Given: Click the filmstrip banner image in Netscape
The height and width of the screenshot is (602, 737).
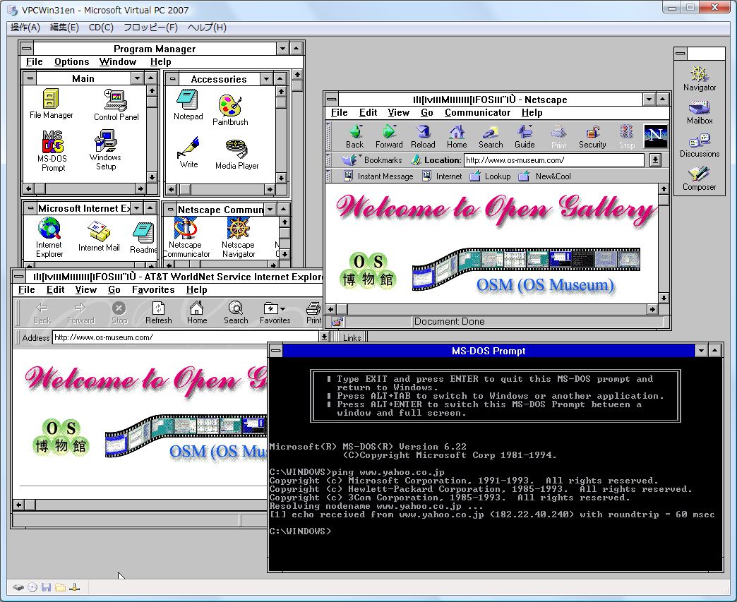Looking at the screenshot, I should pyautogui.click(x=526, y=268).
